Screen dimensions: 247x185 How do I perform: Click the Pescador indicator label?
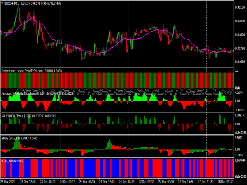coord(7,93)
